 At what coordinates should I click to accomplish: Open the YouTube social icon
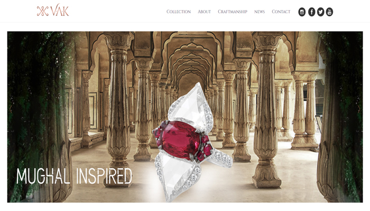tap(329, 12)
